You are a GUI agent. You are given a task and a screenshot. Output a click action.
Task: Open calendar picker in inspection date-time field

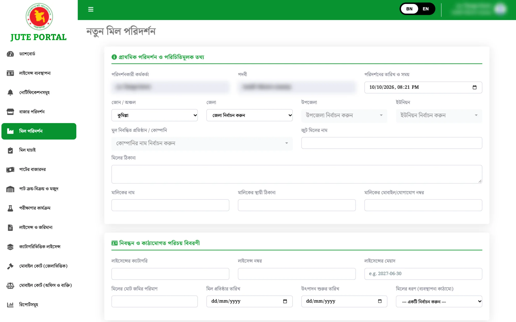tap(474, 87)
